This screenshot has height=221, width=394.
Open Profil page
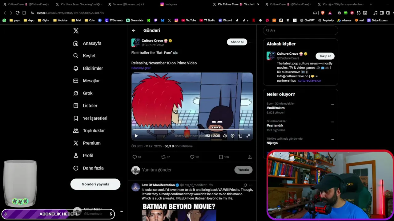(83, 156)
